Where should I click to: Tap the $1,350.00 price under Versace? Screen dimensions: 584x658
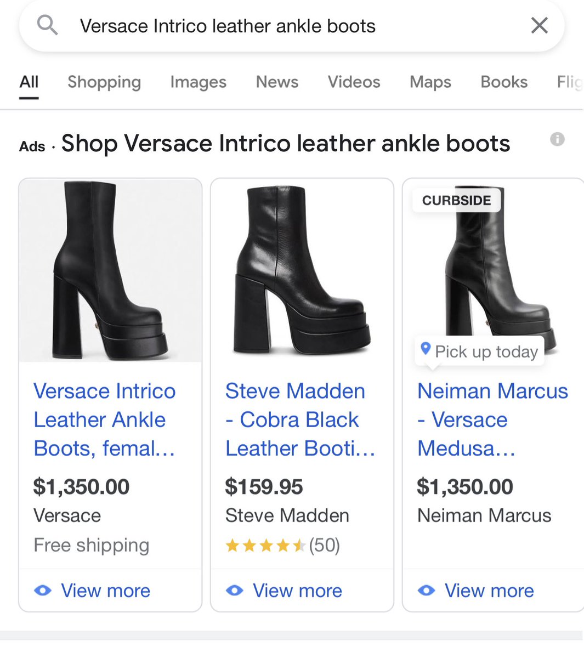(81, 487)
